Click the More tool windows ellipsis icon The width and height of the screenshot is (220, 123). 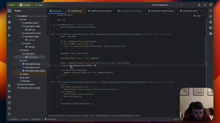tap(9, 41)
